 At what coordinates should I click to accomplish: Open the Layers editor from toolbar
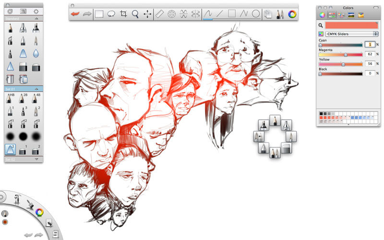tap(268, 14)
